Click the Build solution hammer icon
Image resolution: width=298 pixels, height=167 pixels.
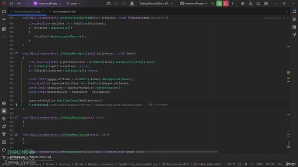pyautogui.click(x=108, y=3)
